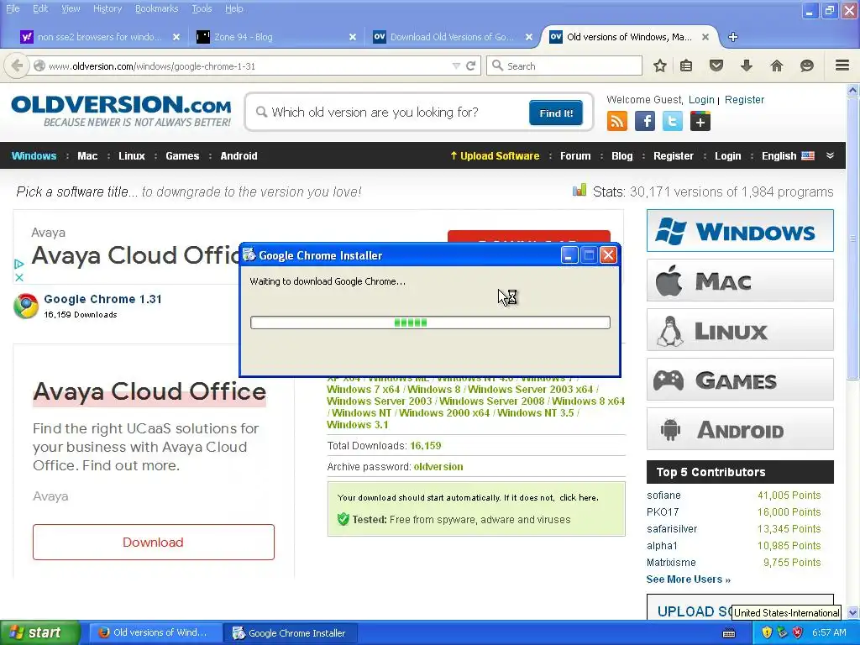This screenshot has height=645, width=860.
Task: Bookmark this page with the star icon
Action: click(x=660, y=66)
